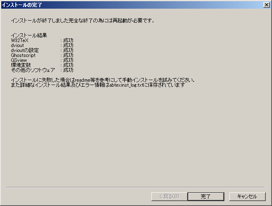Click the その他のソフトウェア result label
The width and height of the screenshot is (272, 206).
tap(33, 70)
